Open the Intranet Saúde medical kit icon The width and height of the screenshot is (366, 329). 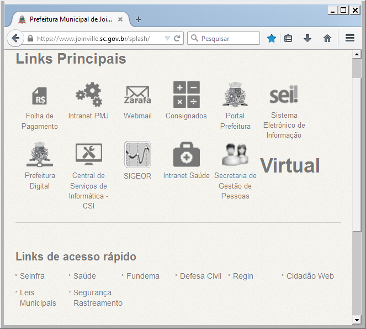tap(187, 154)
